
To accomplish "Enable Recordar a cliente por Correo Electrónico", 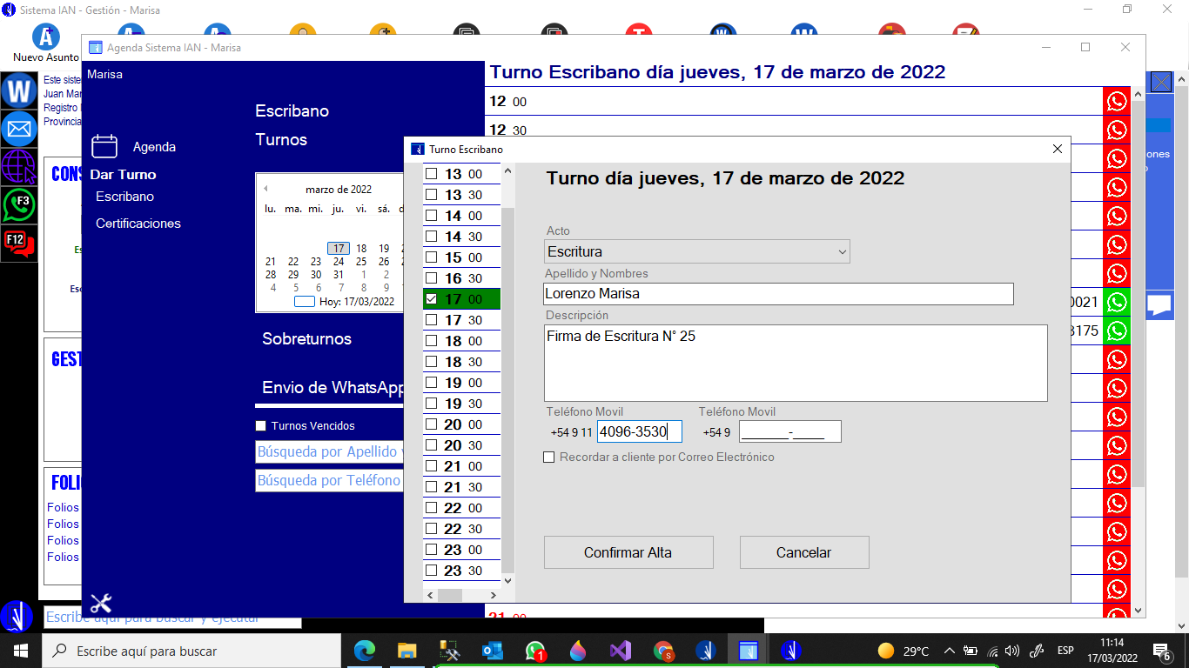I will 549,458.
